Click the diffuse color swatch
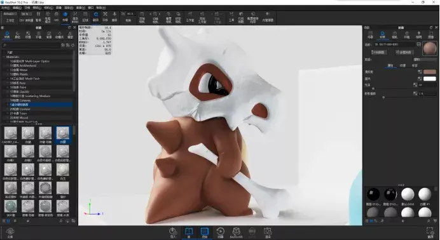Image resolution: width=440 pixels, height=240 pixels. [430, 72]
